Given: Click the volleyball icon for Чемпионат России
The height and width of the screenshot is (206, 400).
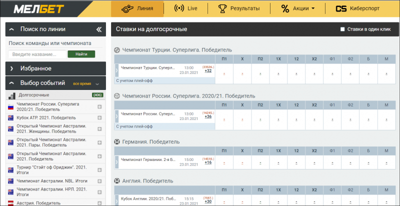Looking at the screenshot, I should [116, 96].
